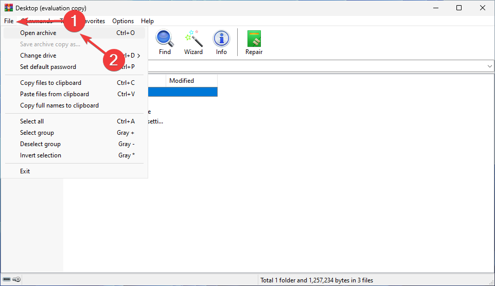Open the Help menu
The image size is (495, 286).
point(147,21)
